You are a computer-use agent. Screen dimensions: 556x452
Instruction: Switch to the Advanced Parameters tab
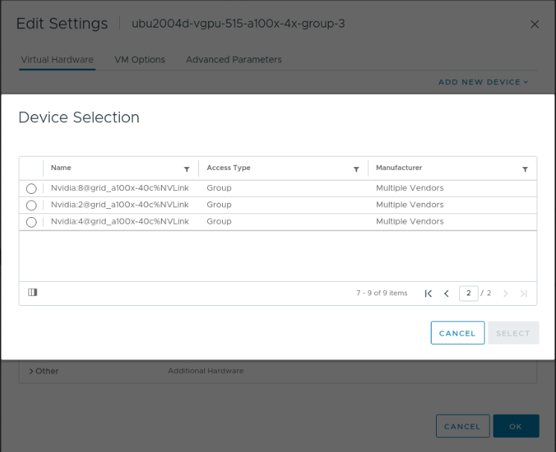[x=233, y=60]
